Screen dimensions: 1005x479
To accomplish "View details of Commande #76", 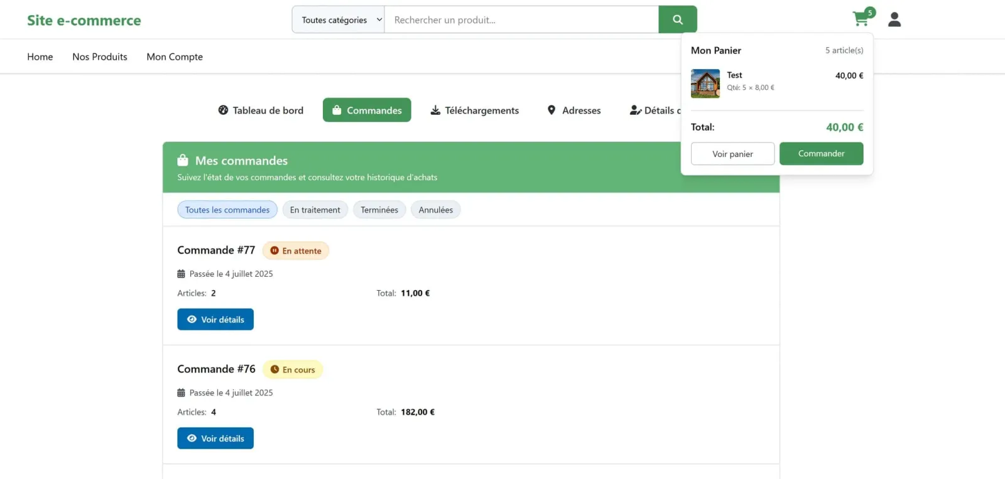I will pyautogui.click(x=215, y=438).
